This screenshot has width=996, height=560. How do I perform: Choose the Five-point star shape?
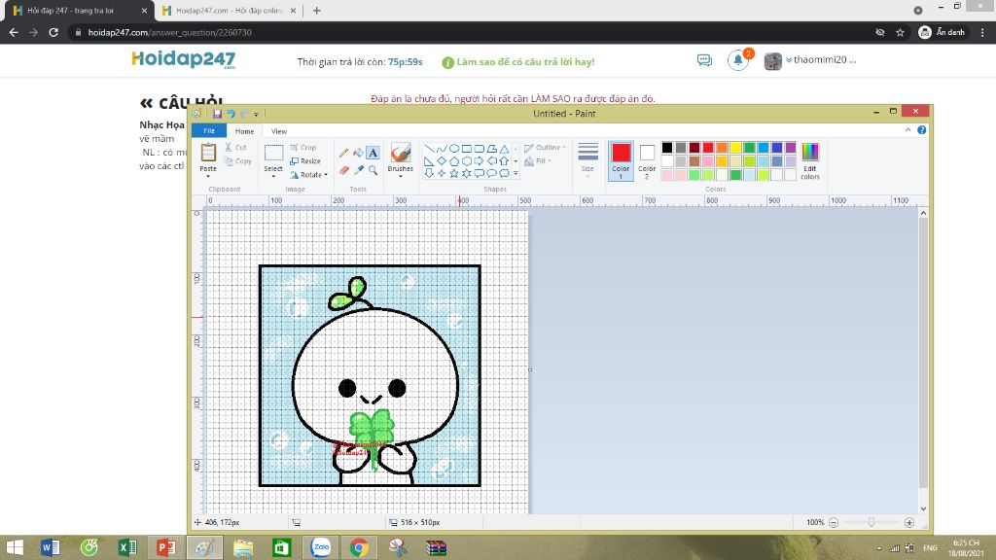click(x=454, y=173)
